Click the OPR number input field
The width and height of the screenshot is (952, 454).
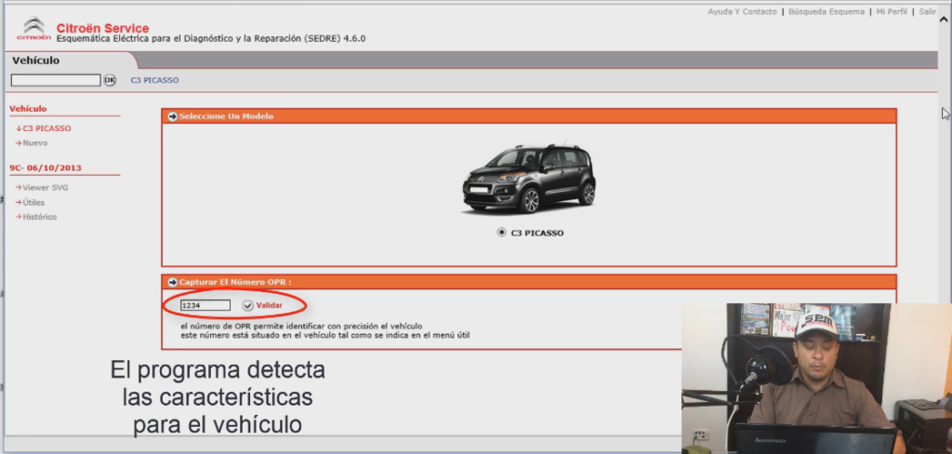(205, 305)
